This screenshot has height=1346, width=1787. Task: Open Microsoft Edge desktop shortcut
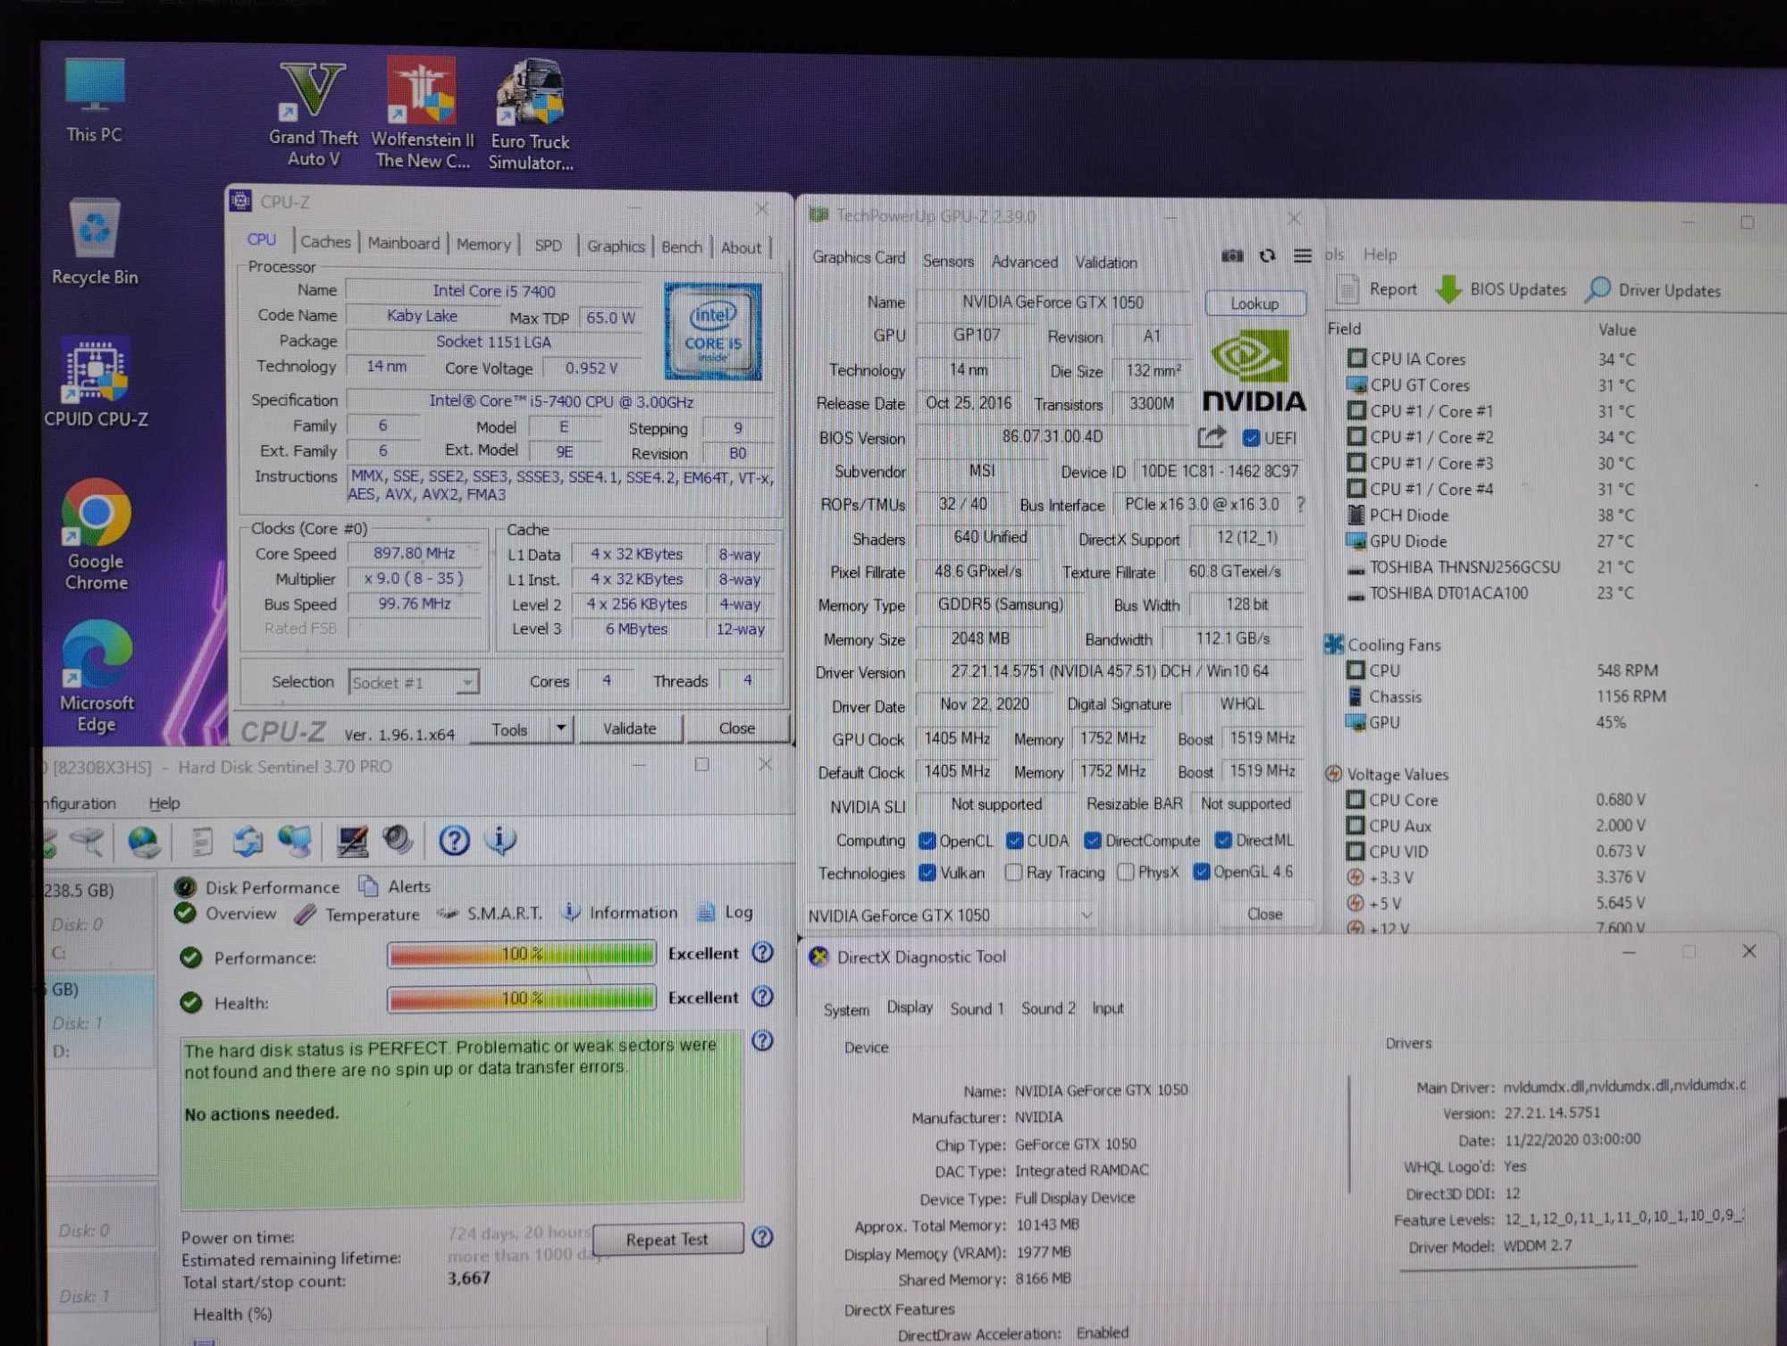click(x=96, y=676)
